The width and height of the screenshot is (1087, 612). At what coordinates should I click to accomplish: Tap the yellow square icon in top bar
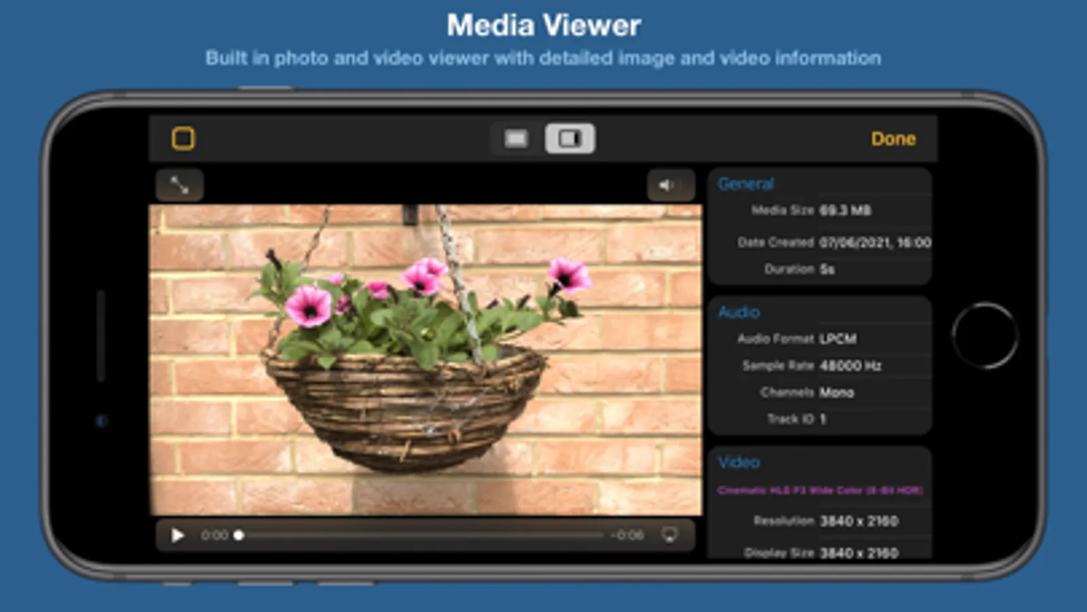pyautogui.click(x=183, y=139)
